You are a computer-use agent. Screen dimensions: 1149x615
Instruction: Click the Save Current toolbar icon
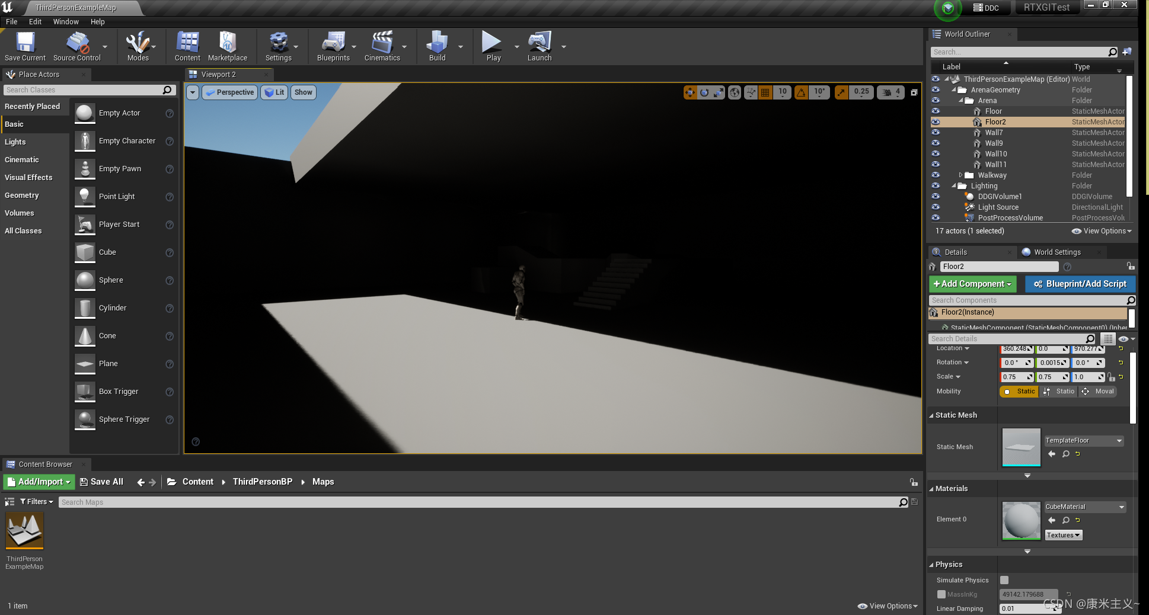pyautogui.click(x=25, y=46)
